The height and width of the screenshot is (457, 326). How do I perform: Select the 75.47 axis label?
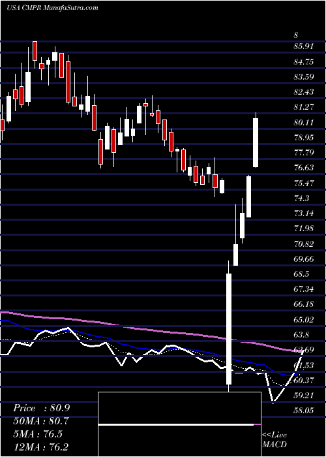coord(304,183)
